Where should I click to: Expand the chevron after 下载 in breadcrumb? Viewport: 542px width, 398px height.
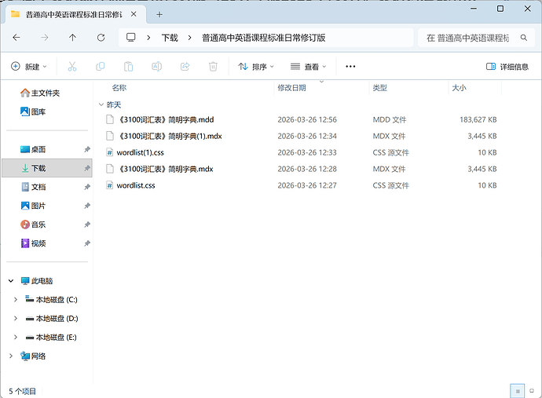(189, 38)
